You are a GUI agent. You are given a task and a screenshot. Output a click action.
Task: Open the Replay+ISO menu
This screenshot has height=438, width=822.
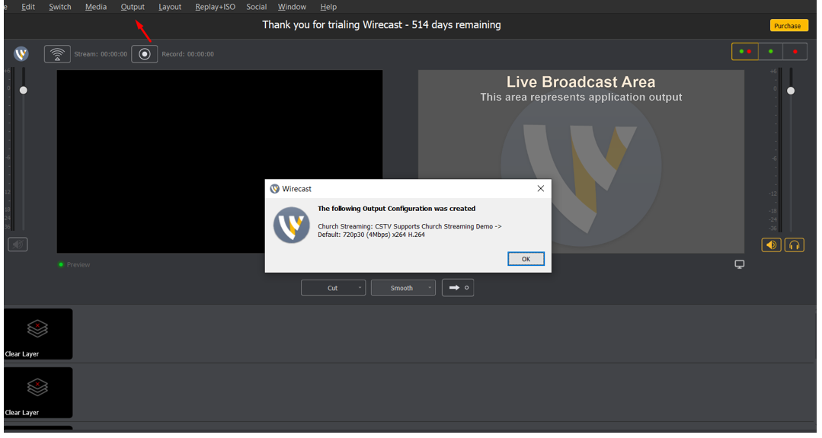coord(215,7)
